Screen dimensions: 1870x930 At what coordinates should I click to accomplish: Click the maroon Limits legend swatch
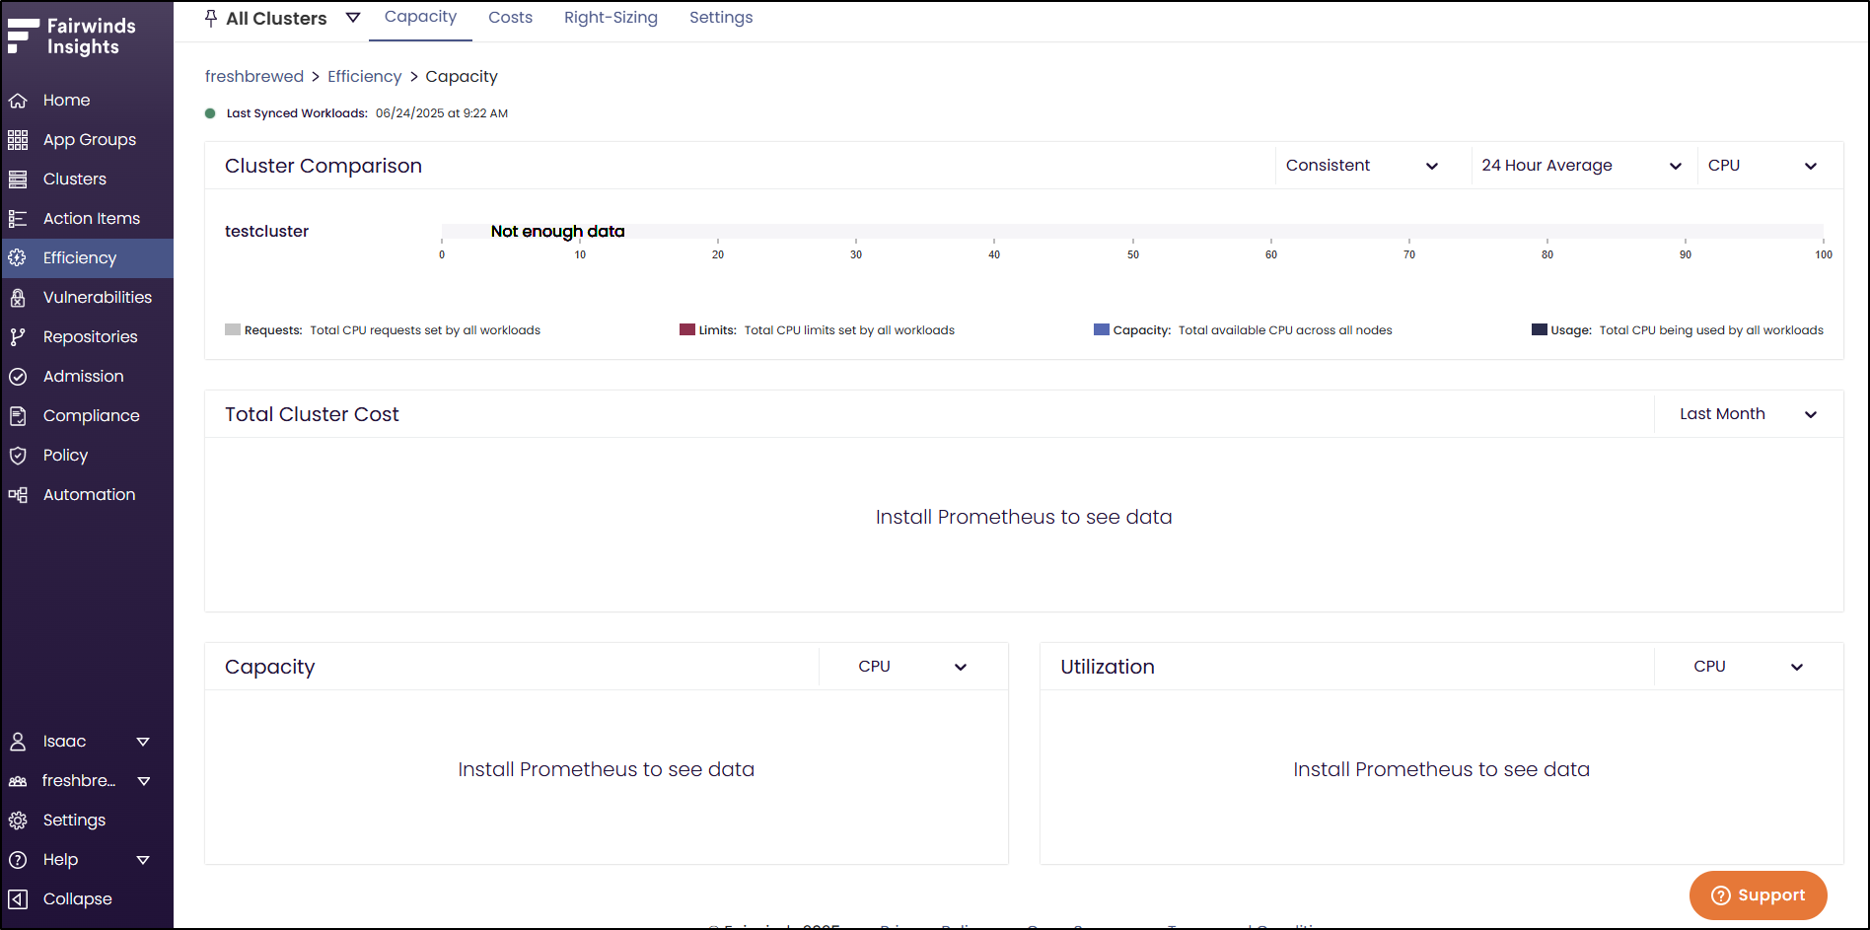point(687,329)
